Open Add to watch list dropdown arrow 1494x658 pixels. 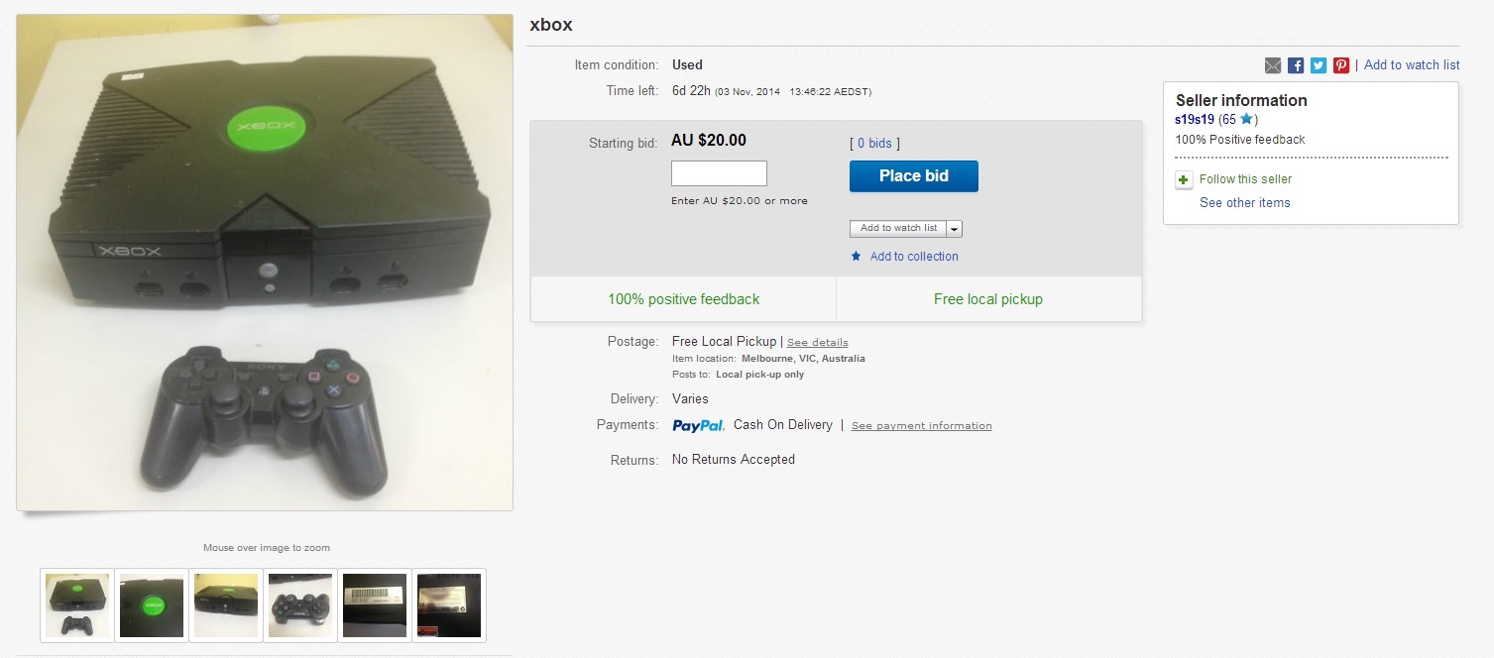[955, 229]
